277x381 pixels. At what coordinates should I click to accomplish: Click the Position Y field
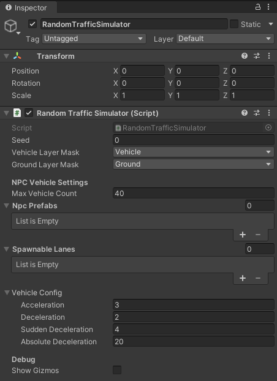point(197,71)
